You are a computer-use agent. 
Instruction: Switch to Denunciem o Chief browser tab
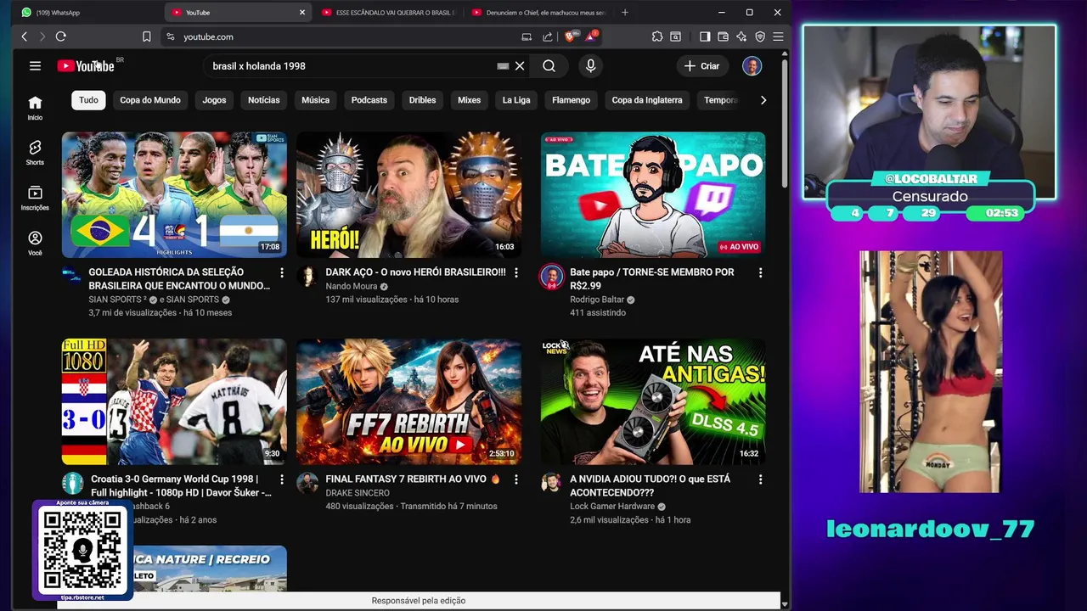pyautogui.click(x=538, y=13)
